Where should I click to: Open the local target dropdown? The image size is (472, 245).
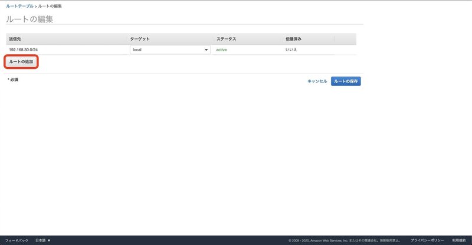170,49
